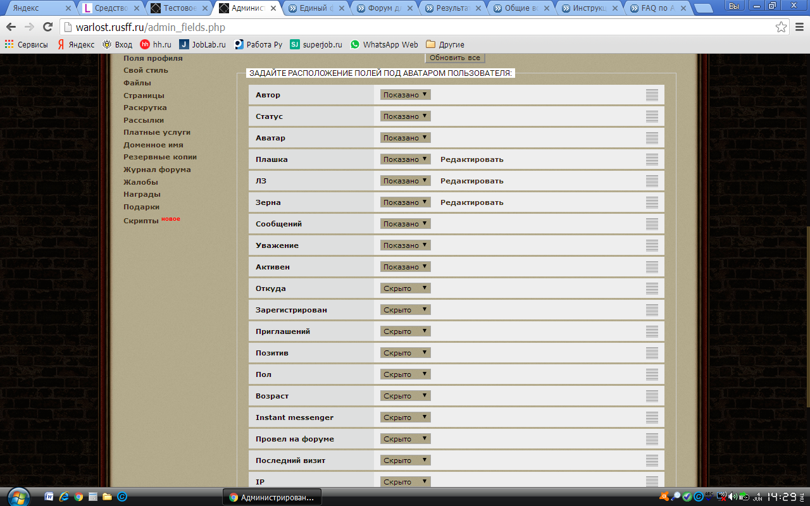Switch to the Тестовое browser tab
Viewport: 810px width, 506px height.
click(x=178, y=8)
